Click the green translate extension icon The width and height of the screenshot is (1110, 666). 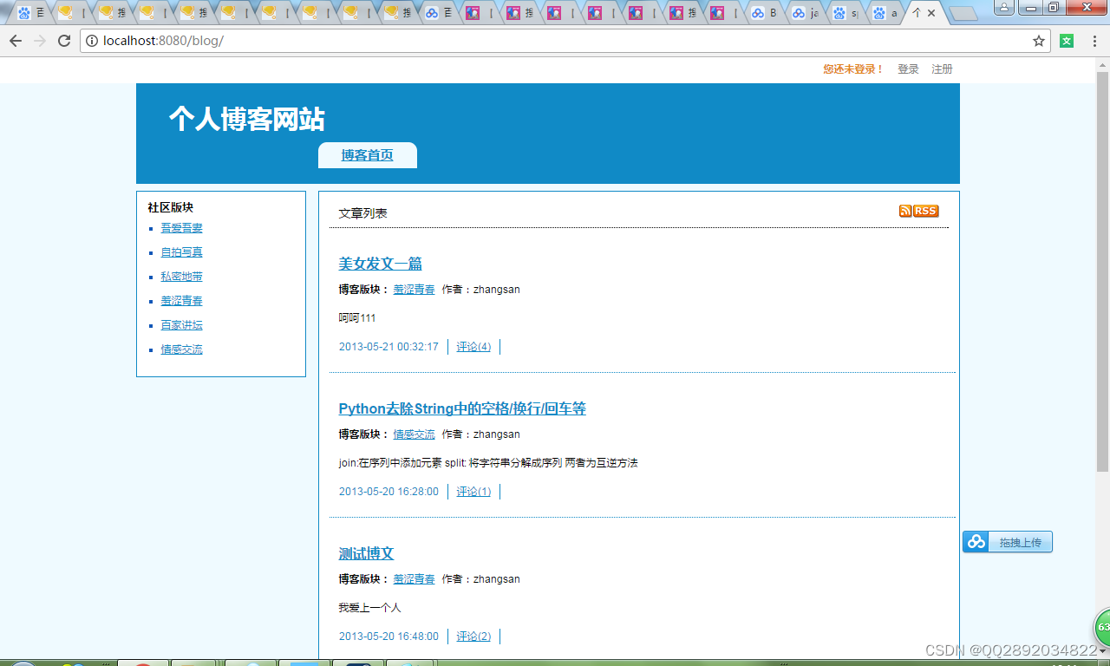pyautogui.click(x=1068, y=41)
